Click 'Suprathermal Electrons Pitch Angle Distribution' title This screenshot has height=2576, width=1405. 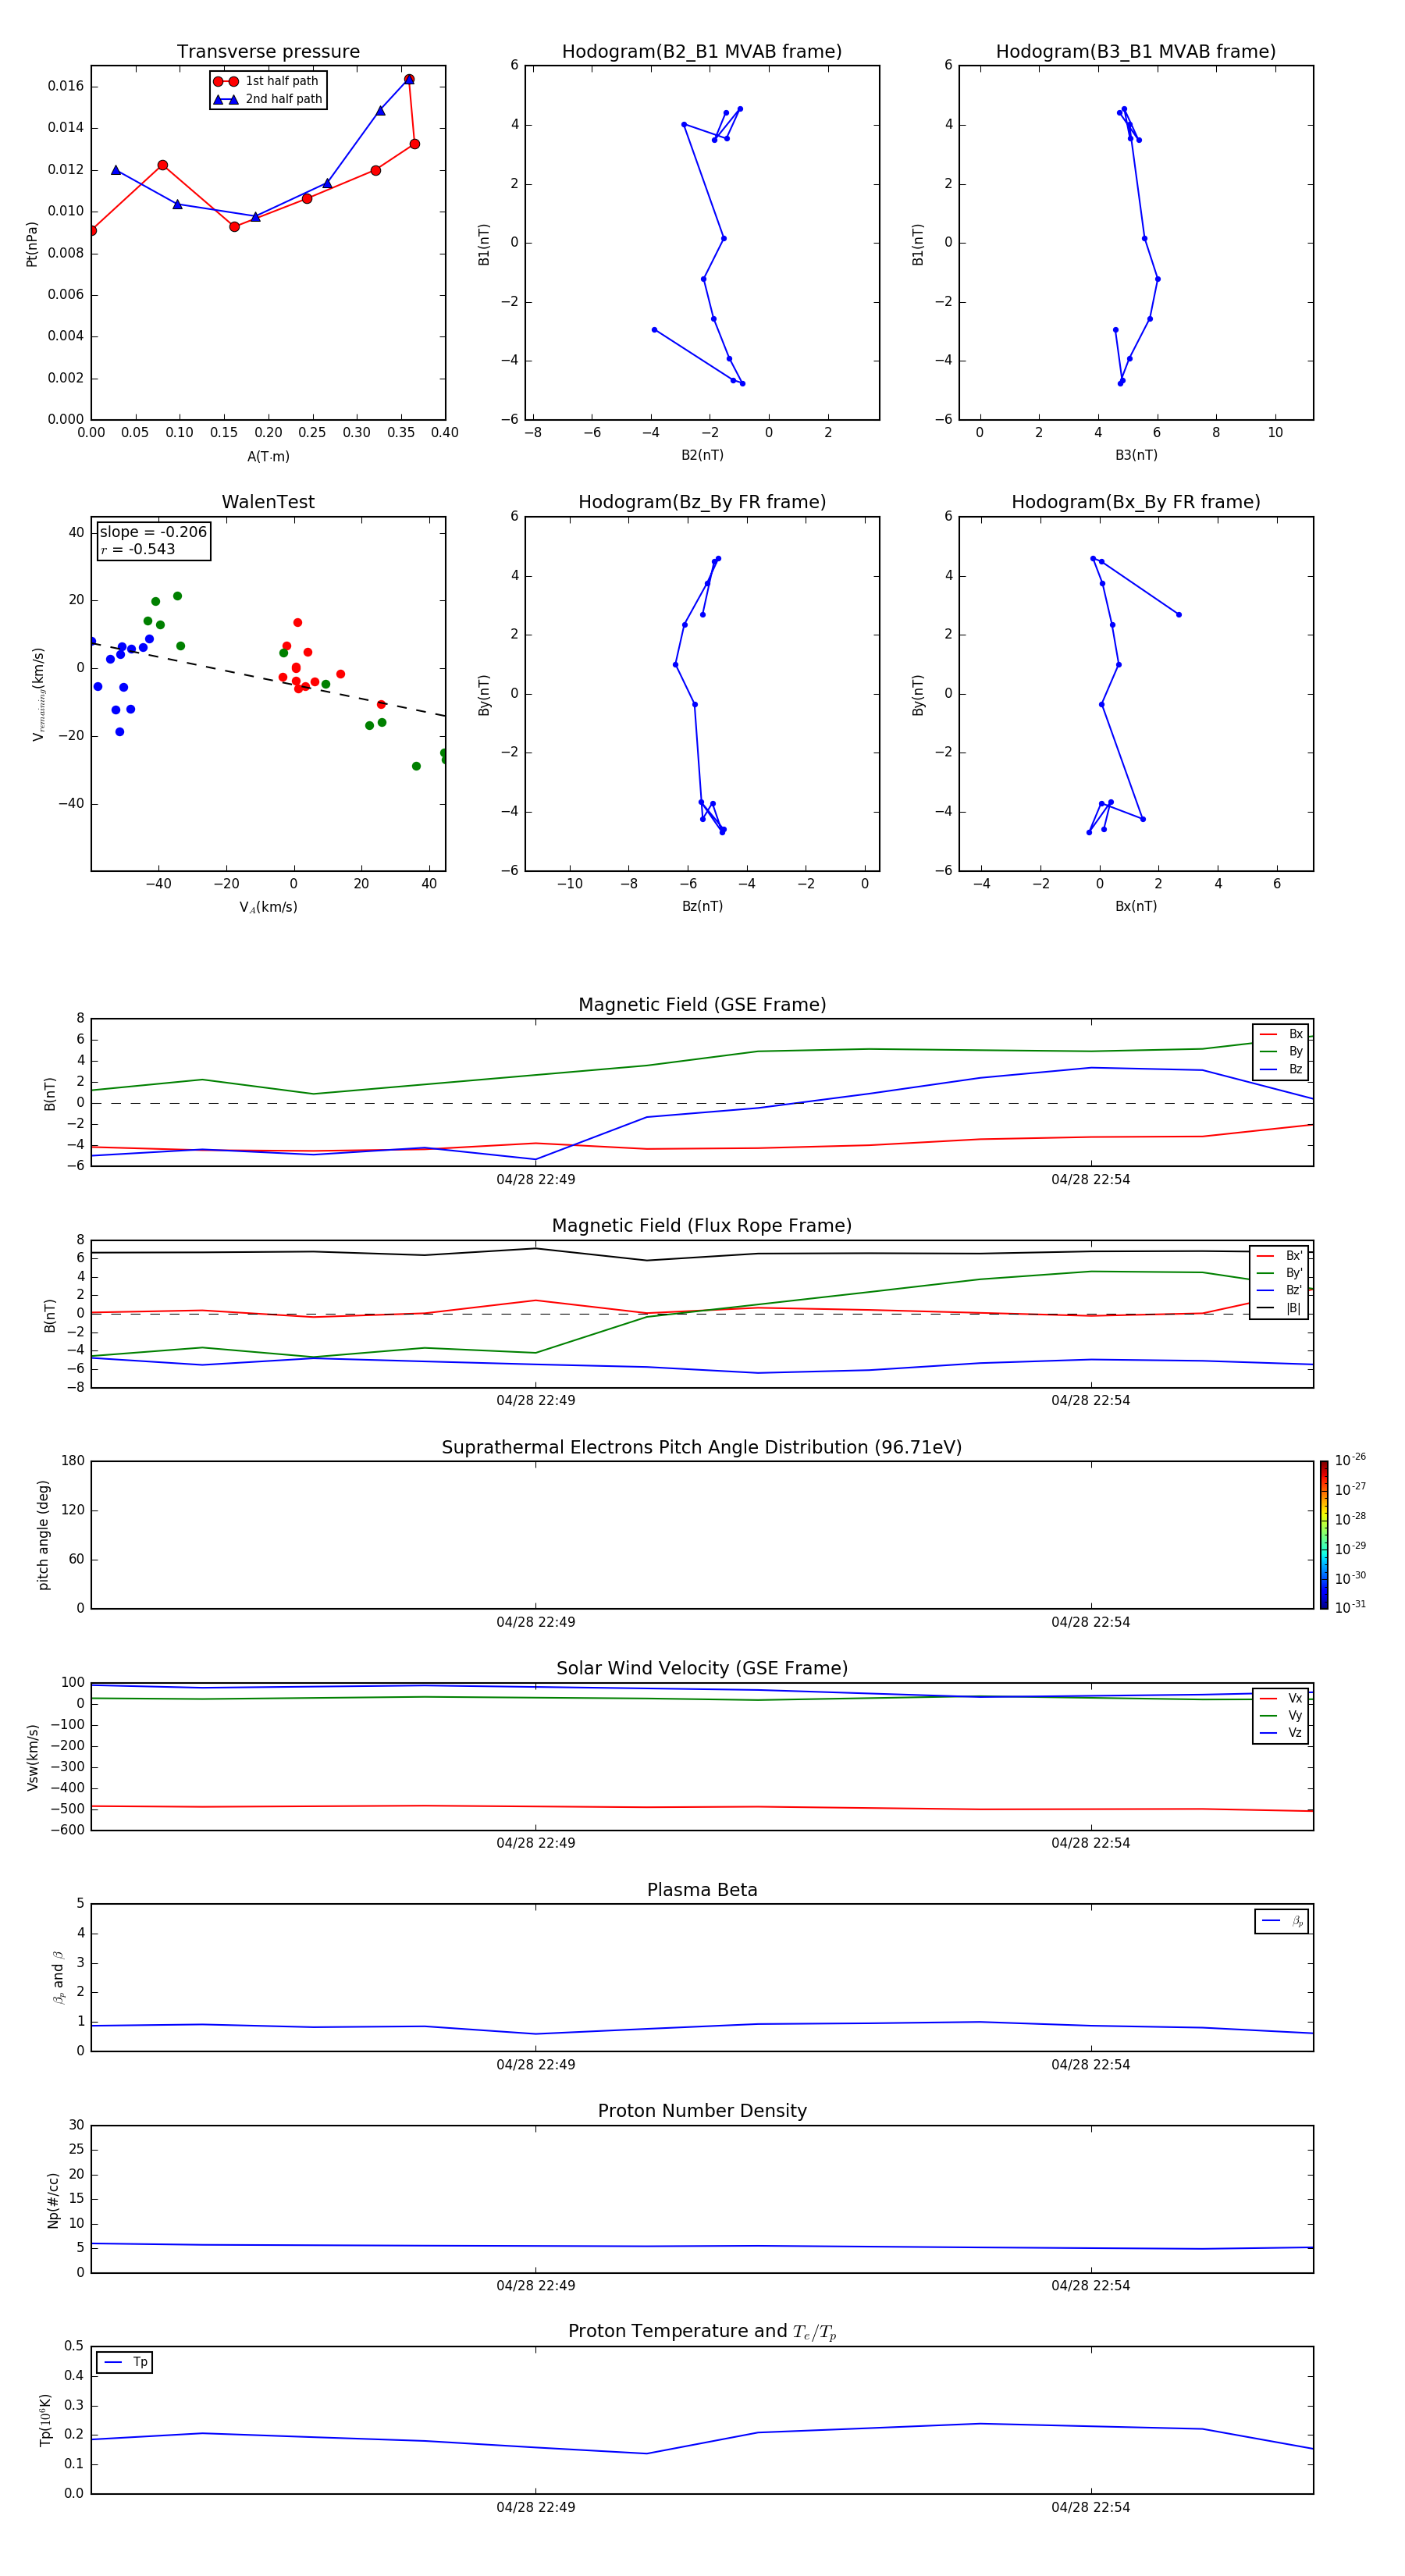pos(702,1448)
